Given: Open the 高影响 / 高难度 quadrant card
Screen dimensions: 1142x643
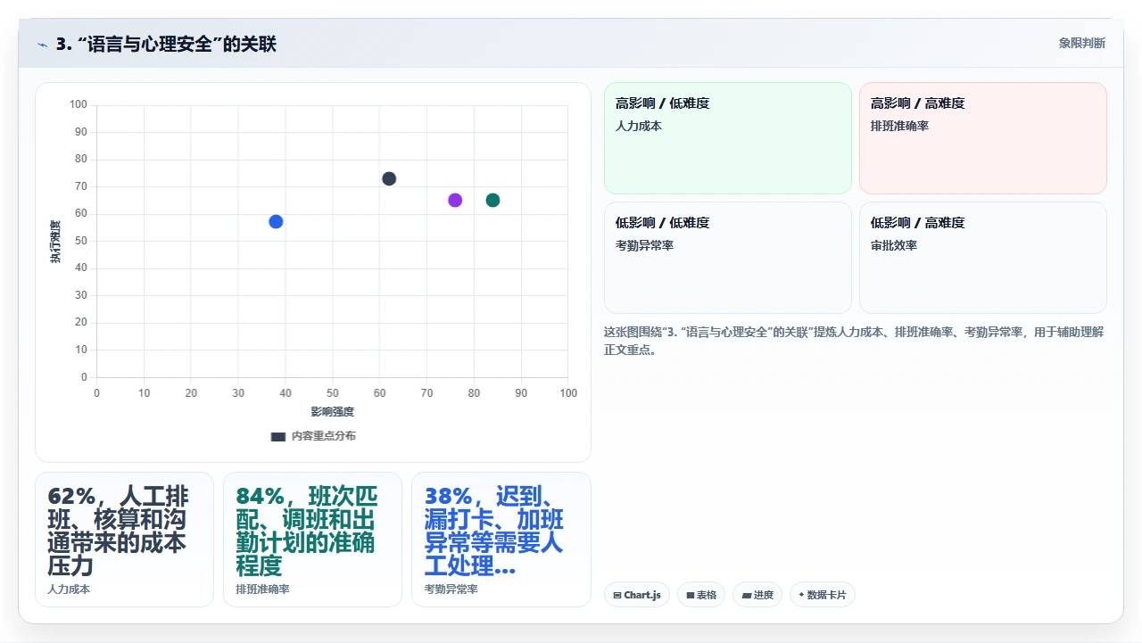Looking at the screenshot, I should tap(983, 138).
